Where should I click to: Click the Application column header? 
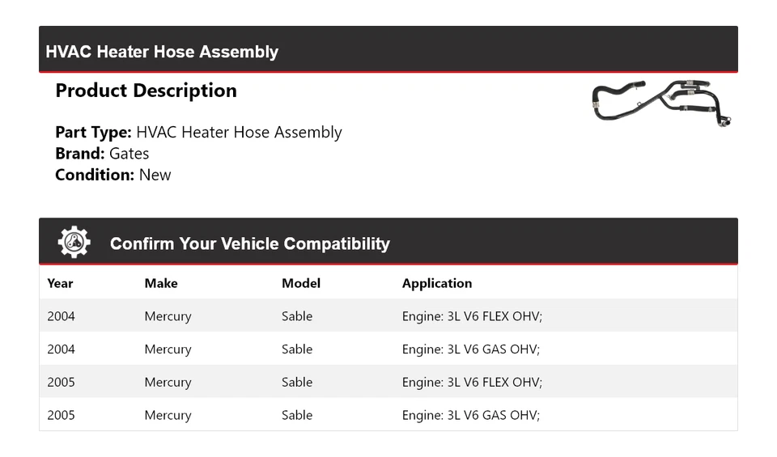tap(437, 283)
